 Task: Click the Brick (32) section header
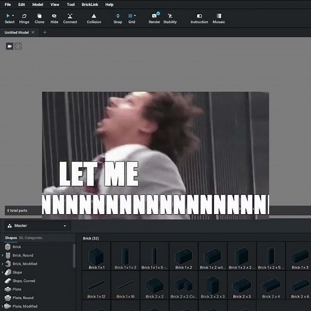91,238
